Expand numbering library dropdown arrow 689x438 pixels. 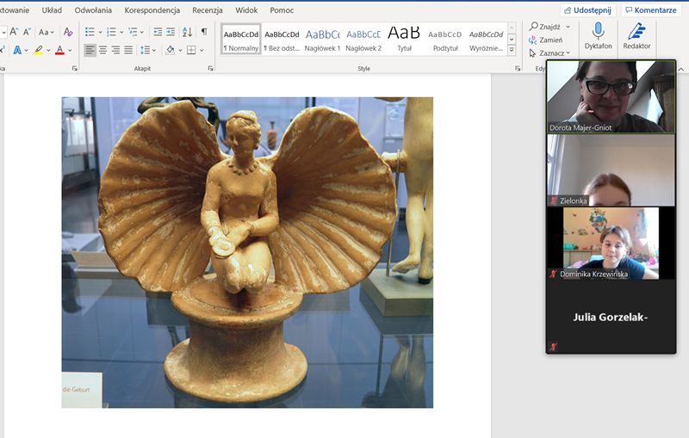click(x=121, y=32)
